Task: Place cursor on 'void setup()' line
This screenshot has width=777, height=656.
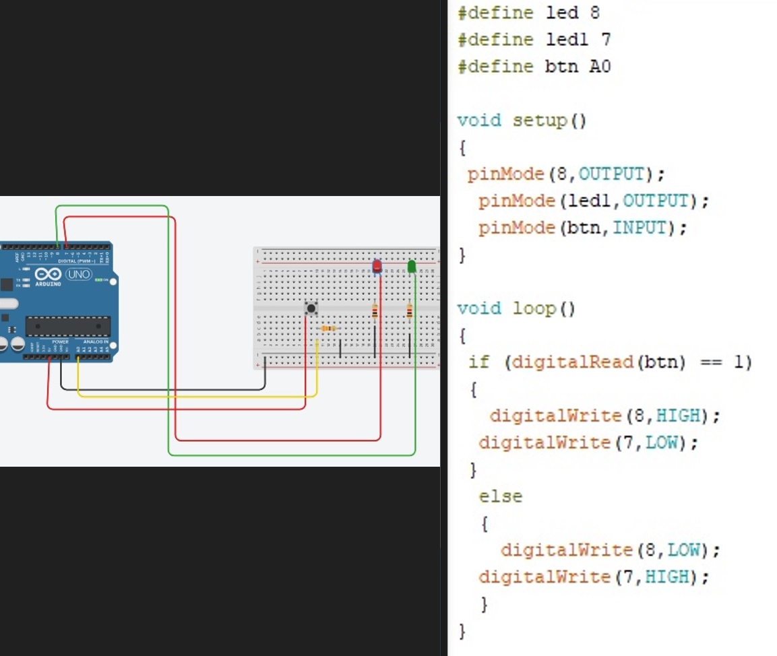Action: 522,121
